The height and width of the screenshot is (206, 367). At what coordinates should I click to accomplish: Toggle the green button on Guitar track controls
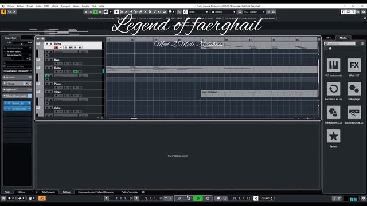pyautogui.click(x=75, y=72)
